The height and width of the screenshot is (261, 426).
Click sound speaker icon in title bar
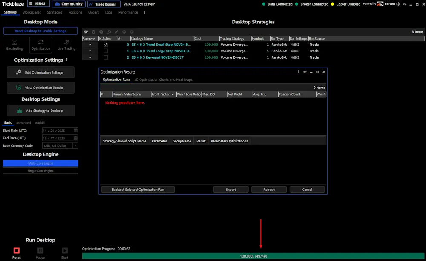[x=398, y=4]
